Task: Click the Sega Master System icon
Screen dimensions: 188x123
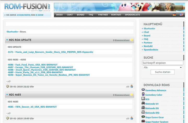Action: pos(143,121)
